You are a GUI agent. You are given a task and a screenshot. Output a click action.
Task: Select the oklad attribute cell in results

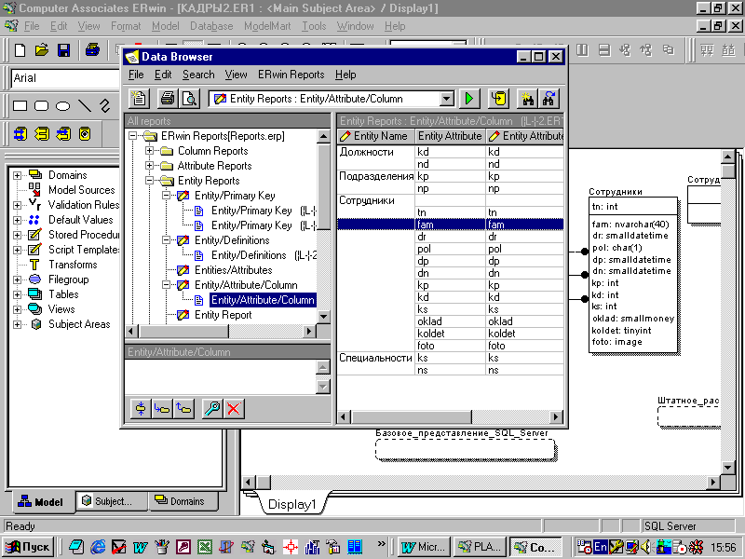coord(451,321)
